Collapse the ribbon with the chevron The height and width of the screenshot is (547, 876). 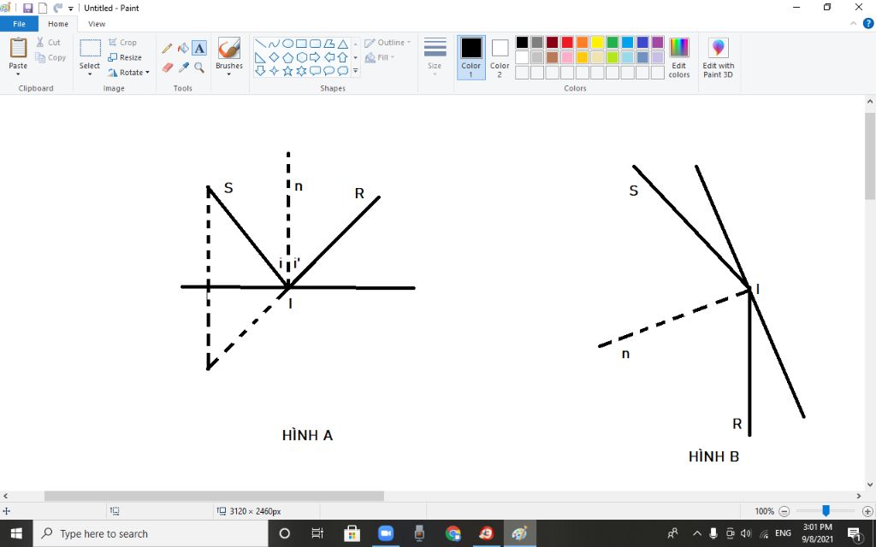(x=853, y=23)
